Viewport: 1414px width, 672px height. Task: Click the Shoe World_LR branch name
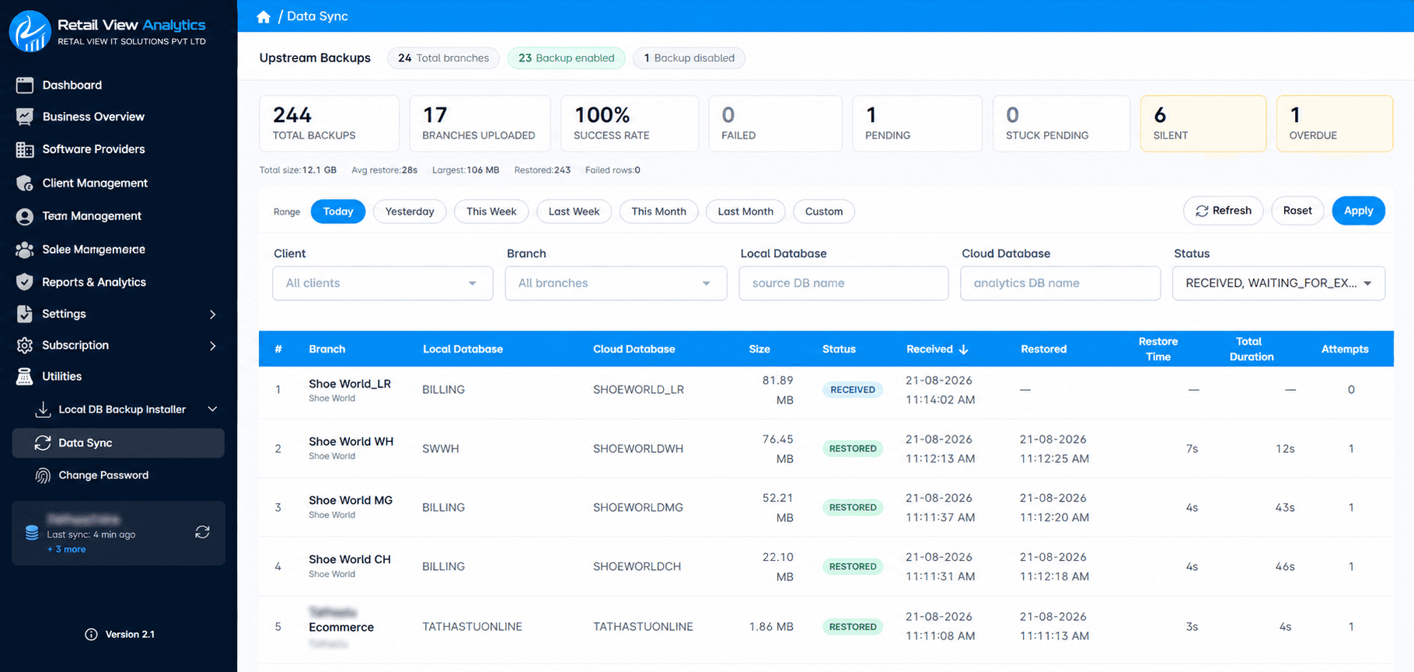click(350, 384)
